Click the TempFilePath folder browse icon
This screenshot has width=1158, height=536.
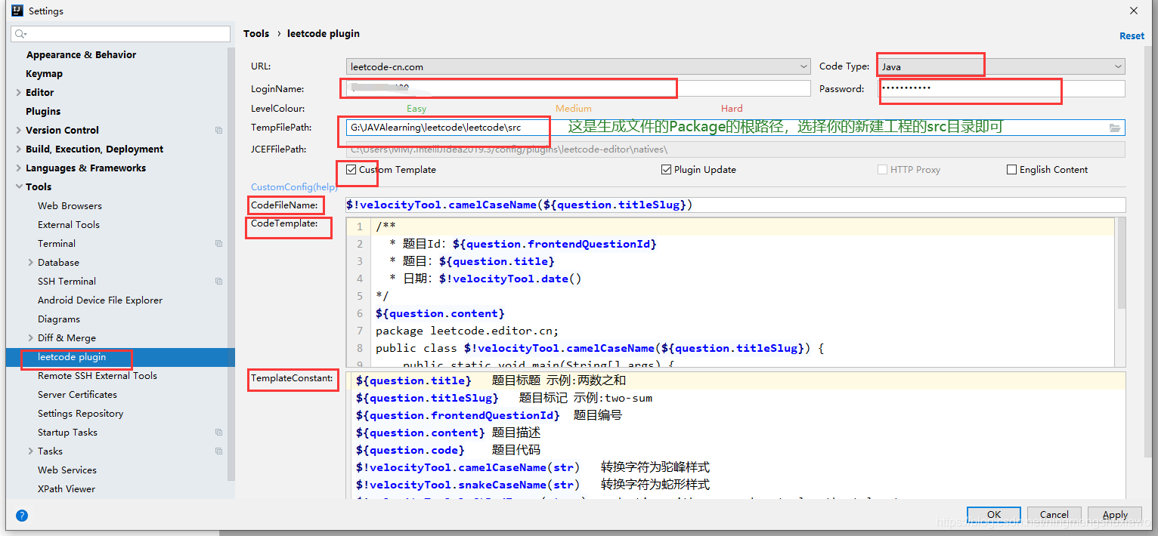1114,128
